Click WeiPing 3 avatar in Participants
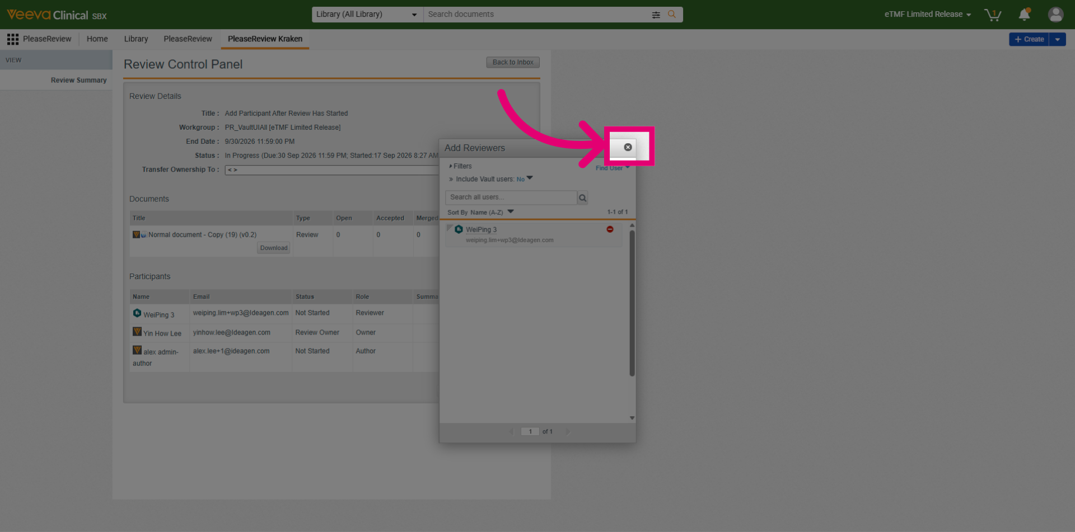Screen dimensions: 1075x532 (137, 313)
